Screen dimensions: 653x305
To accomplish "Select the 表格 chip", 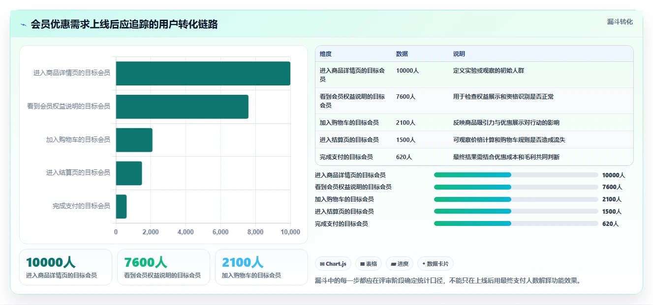I will (369, 264).
